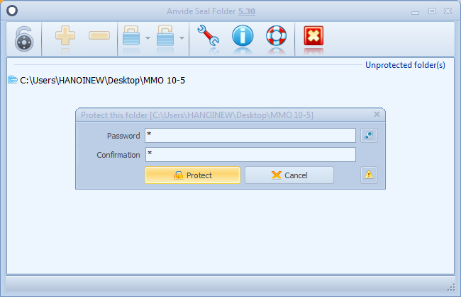Expand the dropdown arrow beside the open padlock
This screenshot has height=297, width=461.
click(182, 38)
